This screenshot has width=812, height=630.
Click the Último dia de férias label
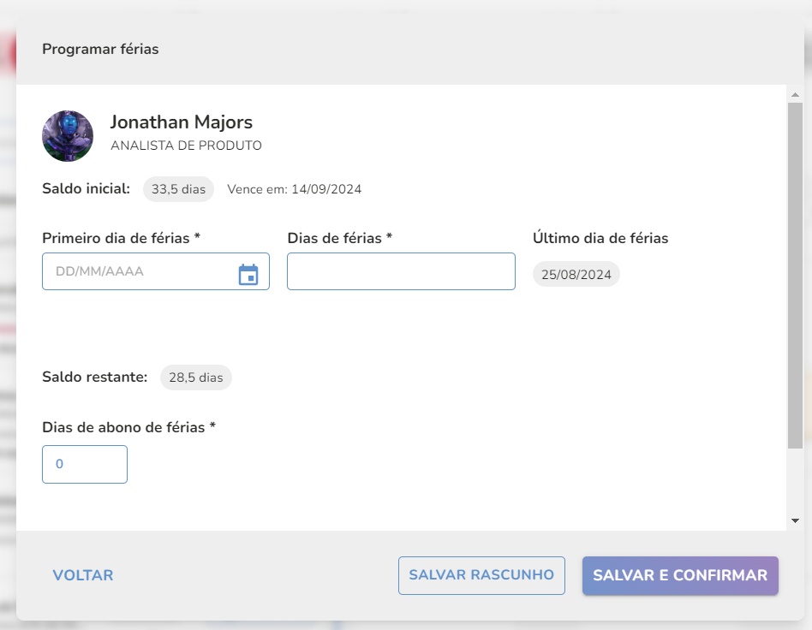point(600,238)
